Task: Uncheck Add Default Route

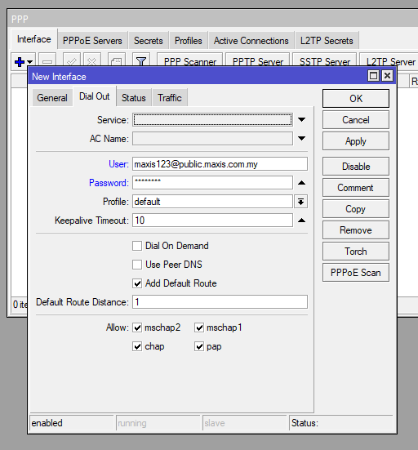Action: [137, 283]
